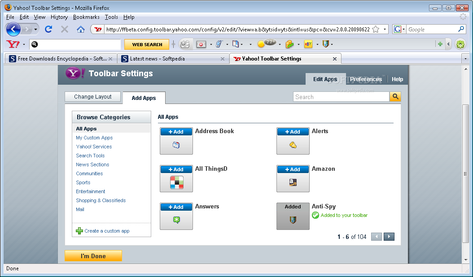This screenshot has width=473, height=277.
Task: Open the 77° weather toolbar app
Action: point(267,44)
